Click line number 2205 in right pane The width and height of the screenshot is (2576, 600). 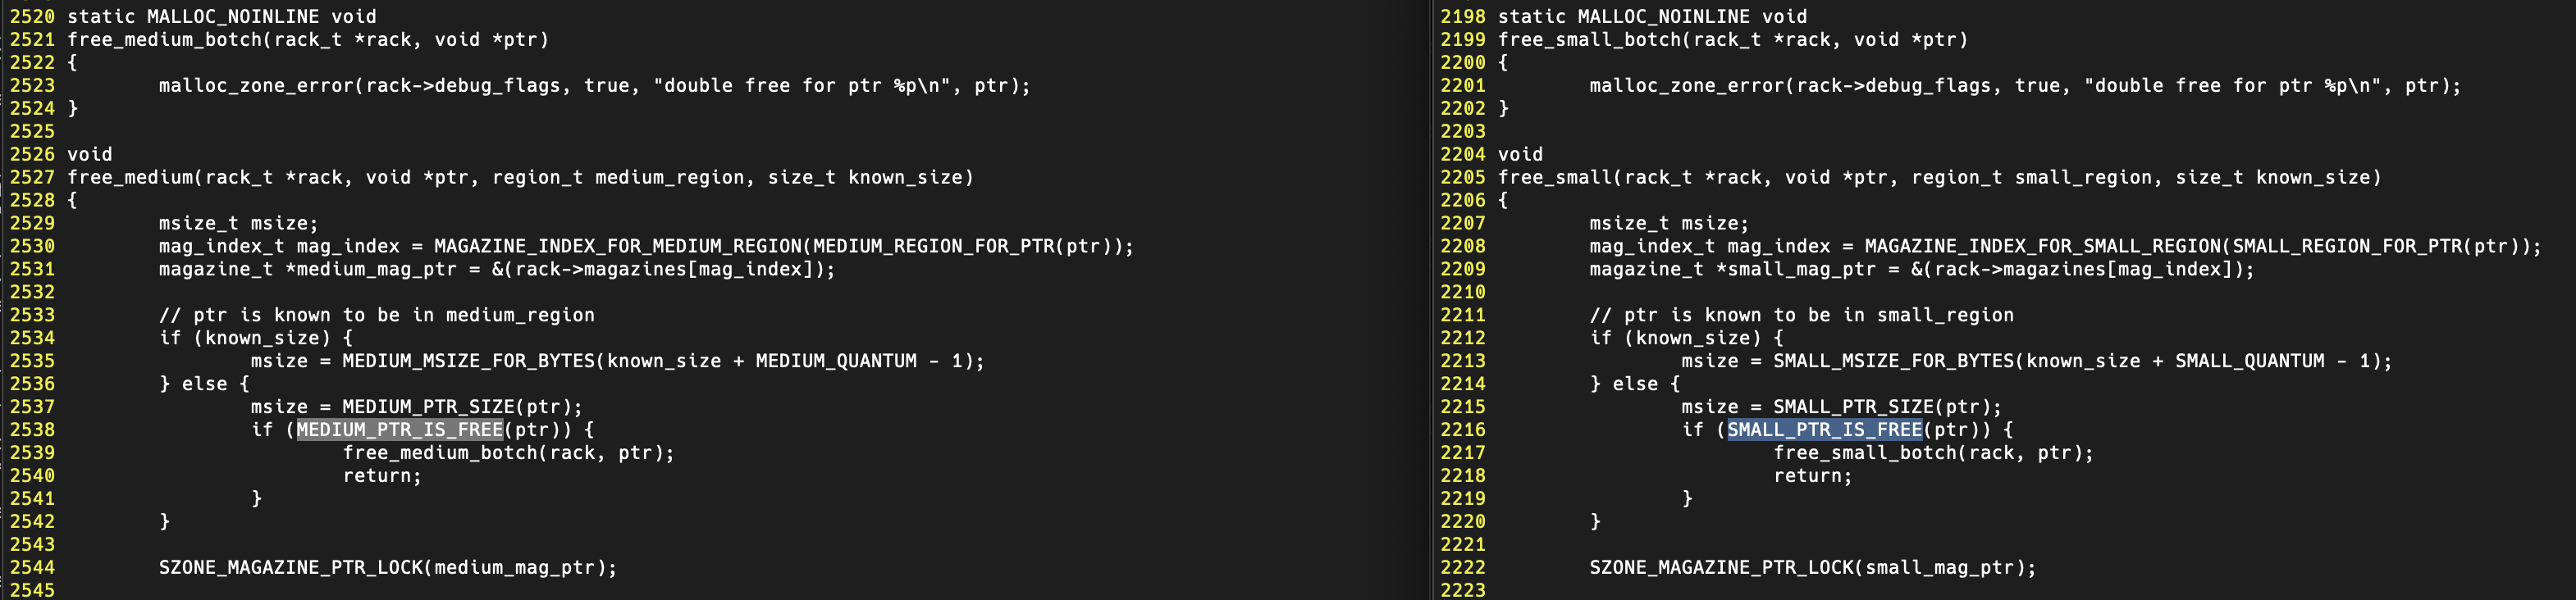1462,178
